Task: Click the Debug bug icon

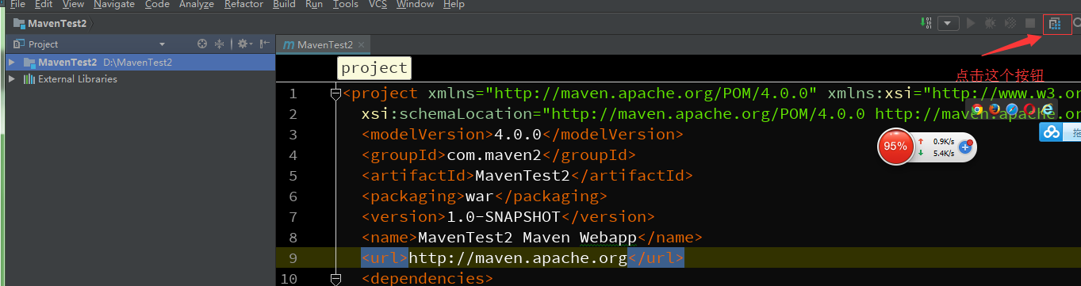Action: tap(991, 24)
